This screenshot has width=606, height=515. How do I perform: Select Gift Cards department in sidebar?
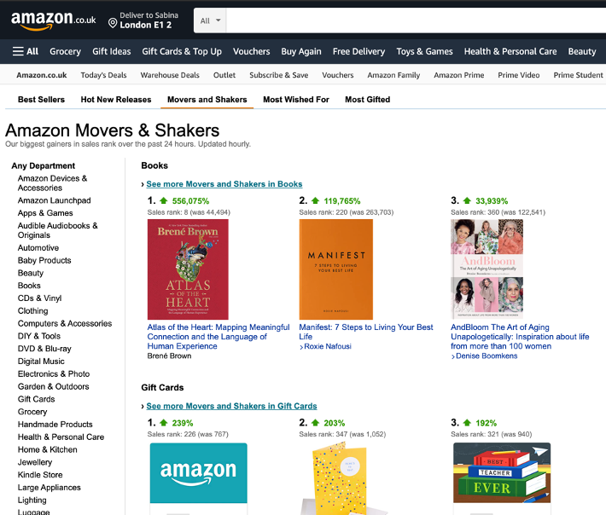coord(37,399)
